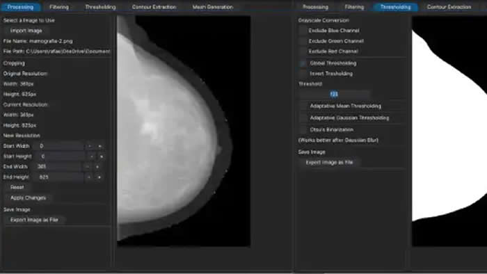Increase Start Height with plus button

point(102,156)
